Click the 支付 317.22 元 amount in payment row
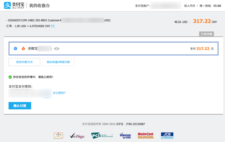Image resolution: width=225 pixels, height=142 pixels. click(202, 49)
